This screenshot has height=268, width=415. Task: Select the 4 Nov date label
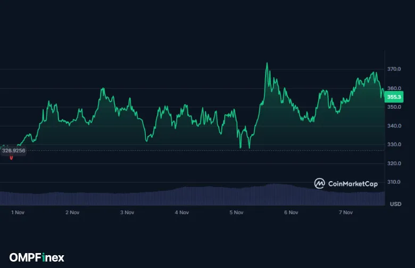point(182,212)
